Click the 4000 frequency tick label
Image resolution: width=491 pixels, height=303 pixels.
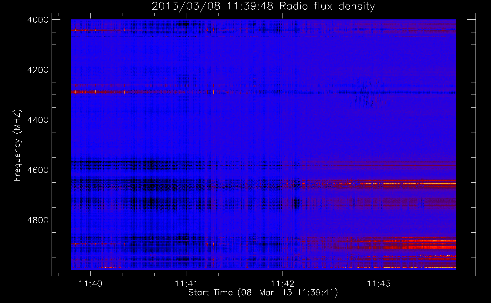coord(38,20)
